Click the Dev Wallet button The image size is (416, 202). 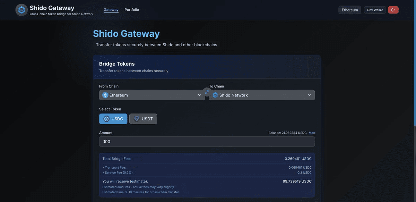[375, 10]
